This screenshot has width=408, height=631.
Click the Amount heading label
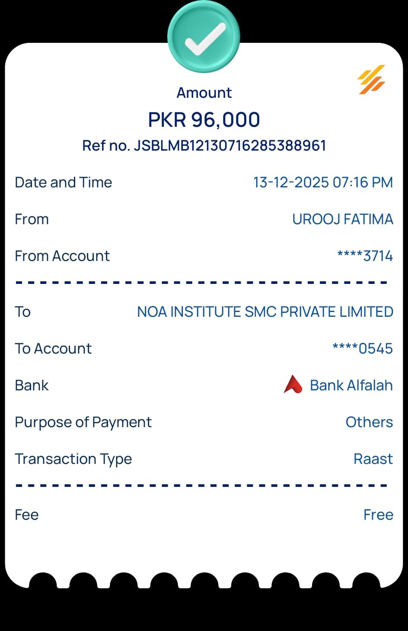204,93
